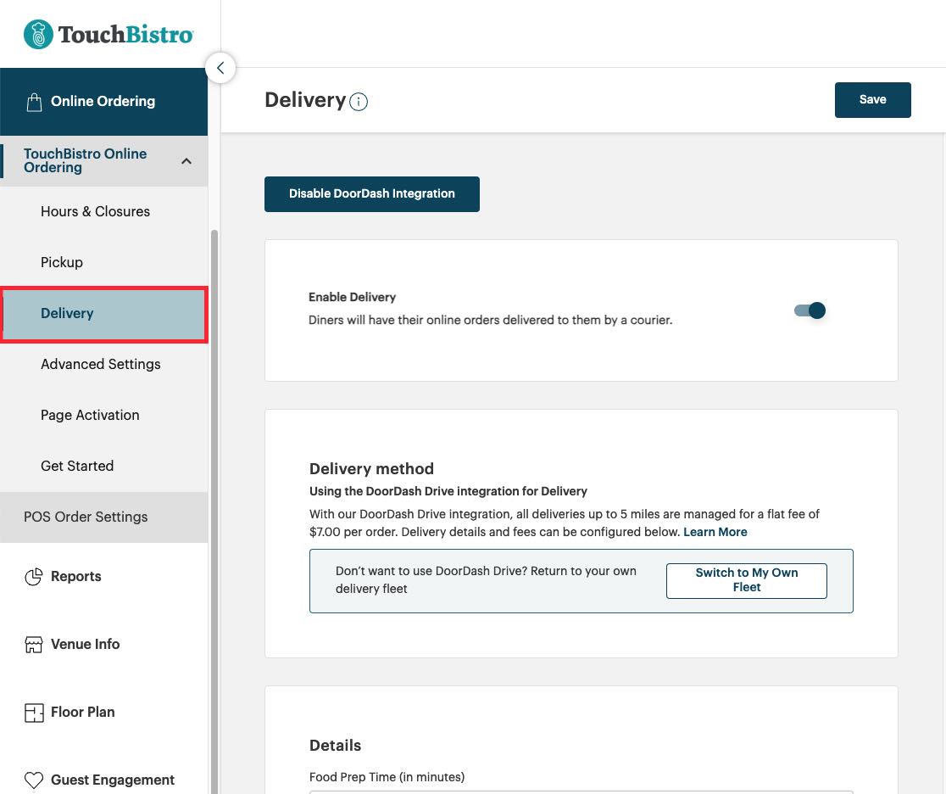The image size is (946, 794).
Task: Collapse the TouchBistro Online Ordering section
Action: point(186,160)
